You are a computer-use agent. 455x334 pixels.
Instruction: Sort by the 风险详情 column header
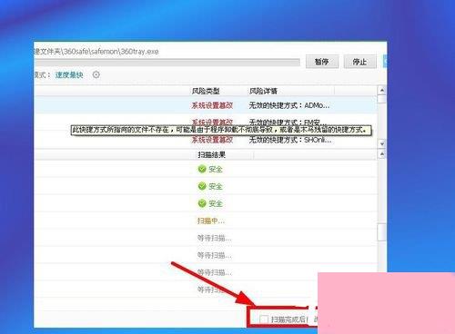coord(263,91)
